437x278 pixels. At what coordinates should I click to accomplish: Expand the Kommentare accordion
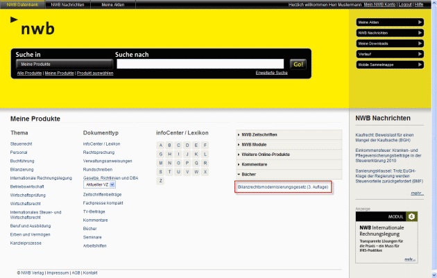[289, 164]
